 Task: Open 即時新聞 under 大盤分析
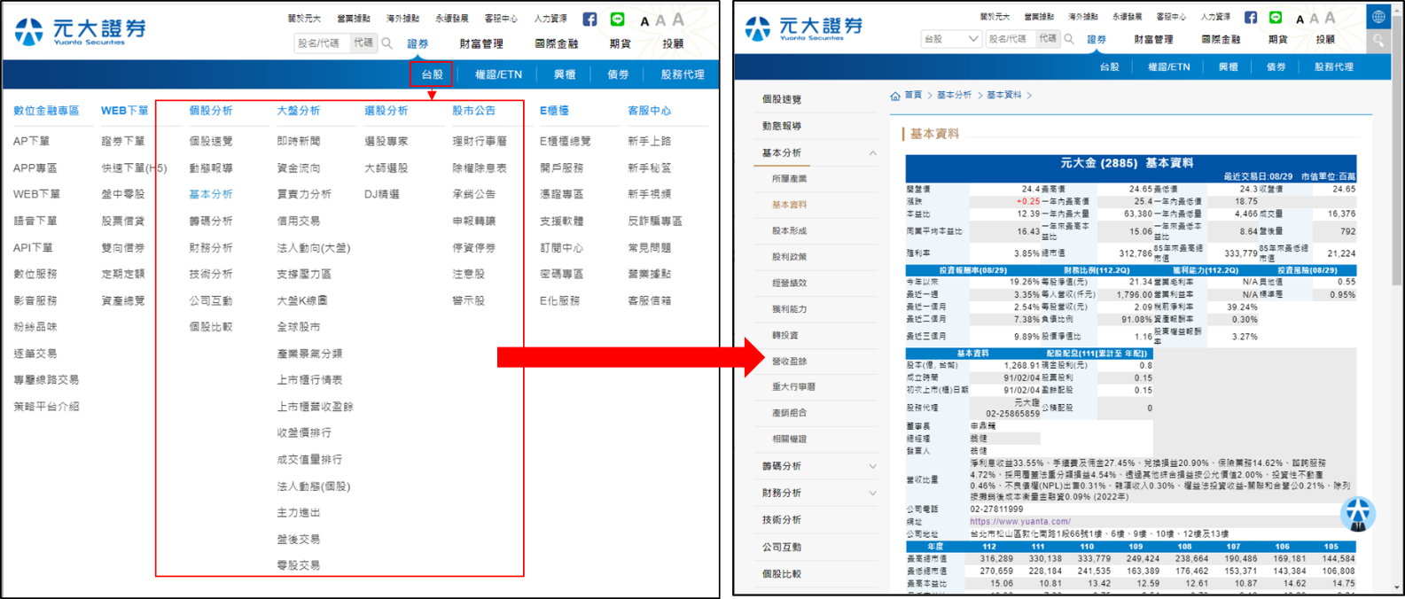pyautogui.click(x=299, y=141)
